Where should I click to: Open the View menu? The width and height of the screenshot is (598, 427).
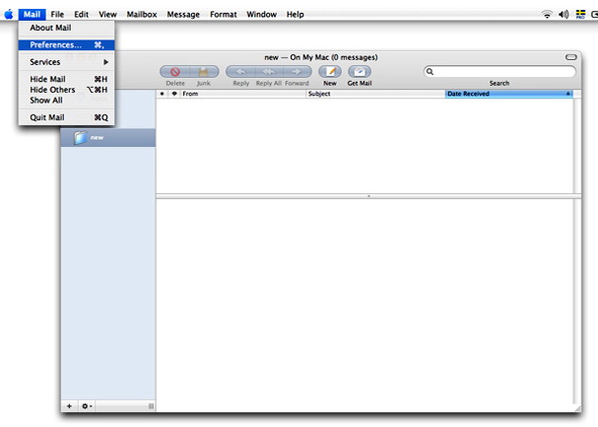click(107, 15)
